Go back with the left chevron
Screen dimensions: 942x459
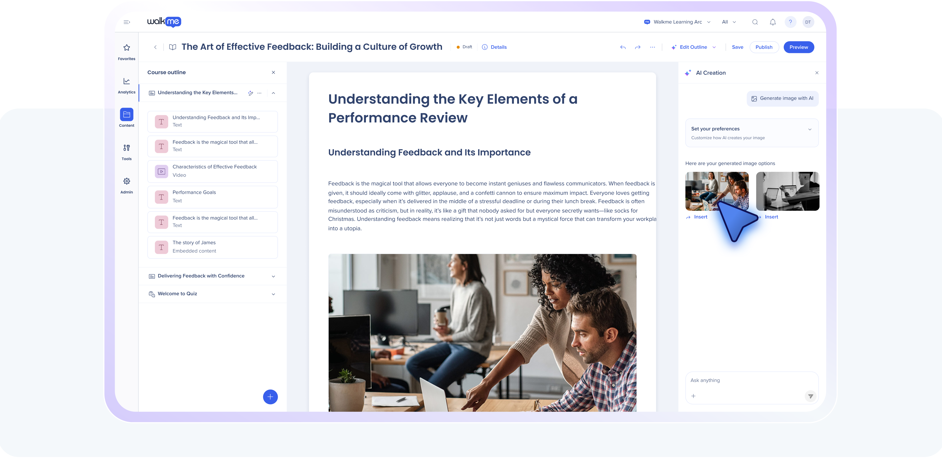click(x=155, y=47)
